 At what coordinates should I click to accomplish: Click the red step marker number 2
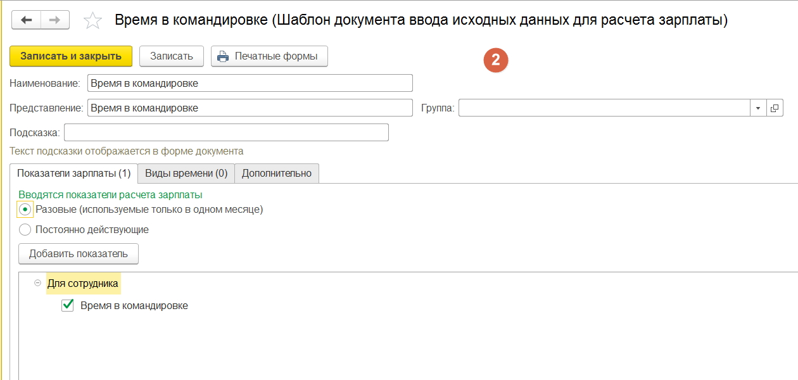click(496, 60)
